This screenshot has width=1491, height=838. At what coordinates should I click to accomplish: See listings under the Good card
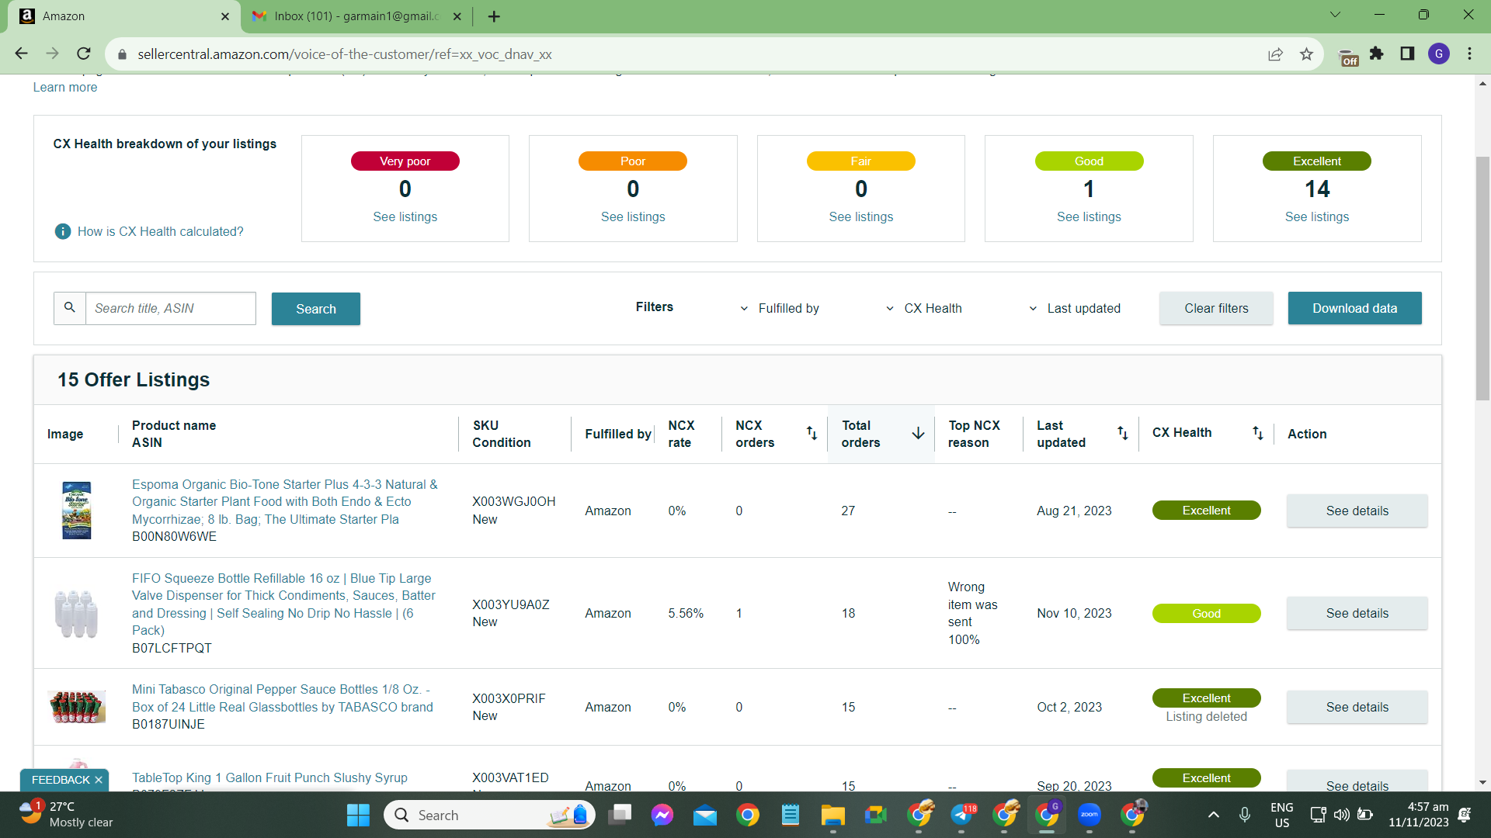(x=1089, y=217)
